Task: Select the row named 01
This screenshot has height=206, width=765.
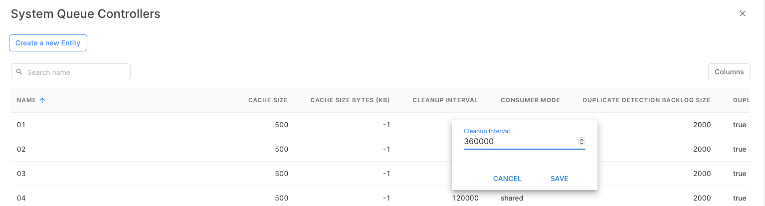Action: pos(21,125)
